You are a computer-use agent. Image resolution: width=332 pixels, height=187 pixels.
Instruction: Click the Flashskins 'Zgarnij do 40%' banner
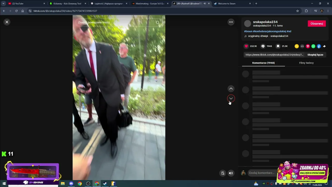303,172
